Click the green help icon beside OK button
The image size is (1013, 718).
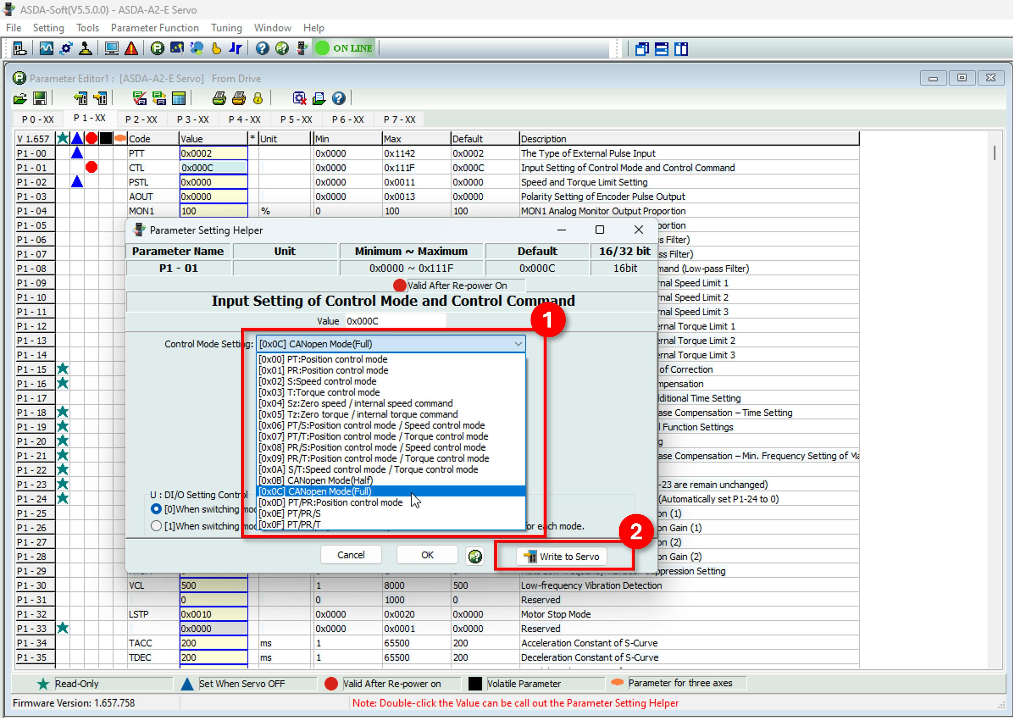(x=475, y=556)
